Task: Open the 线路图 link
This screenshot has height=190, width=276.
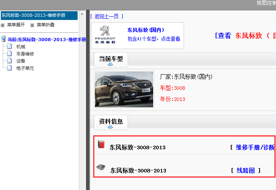Action: [246, 170]
